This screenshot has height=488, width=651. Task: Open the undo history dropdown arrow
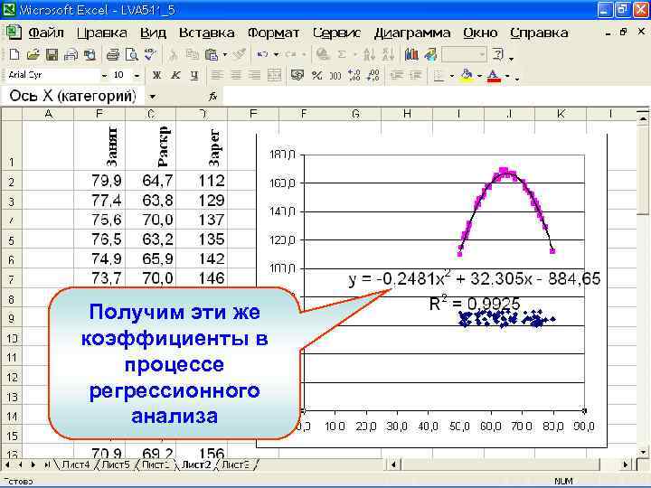click(276, 54)
